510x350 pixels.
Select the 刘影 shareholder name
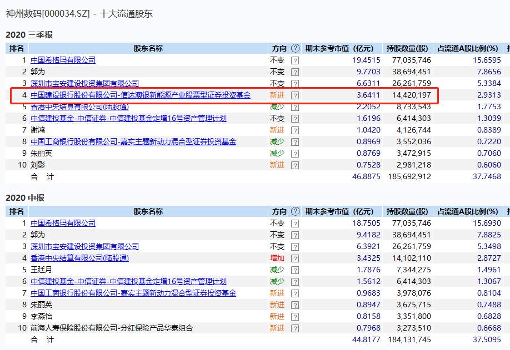[38, 165]
